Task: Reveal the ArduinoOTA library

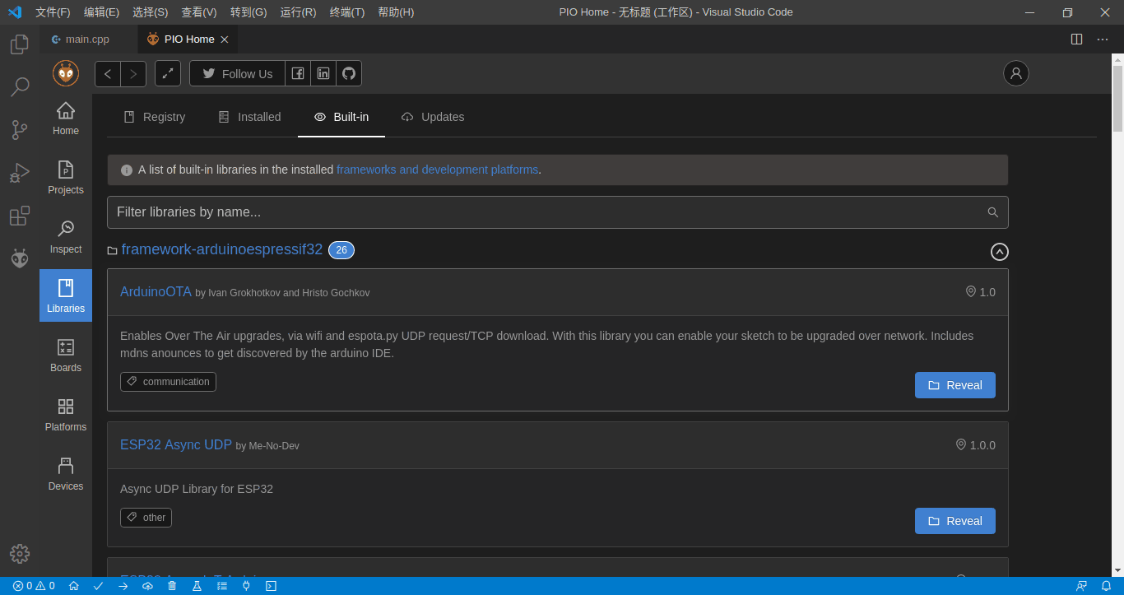Action: coord(954,385)
